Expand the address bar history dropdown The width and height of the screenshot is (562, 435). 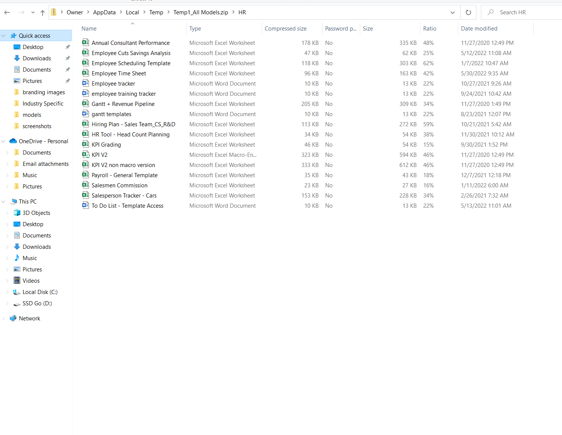[x=452, y=12]
